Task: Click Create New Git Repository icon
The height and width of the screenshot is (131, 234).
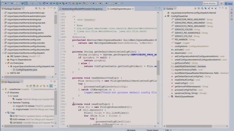Action: 37,86
